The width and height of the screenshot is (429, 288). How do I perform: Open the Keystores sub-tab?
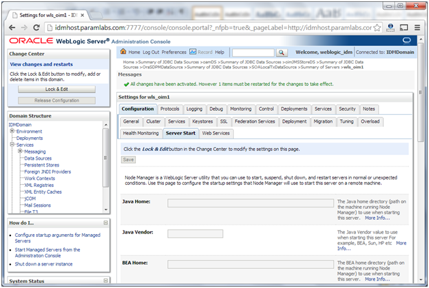click(202, 121)
